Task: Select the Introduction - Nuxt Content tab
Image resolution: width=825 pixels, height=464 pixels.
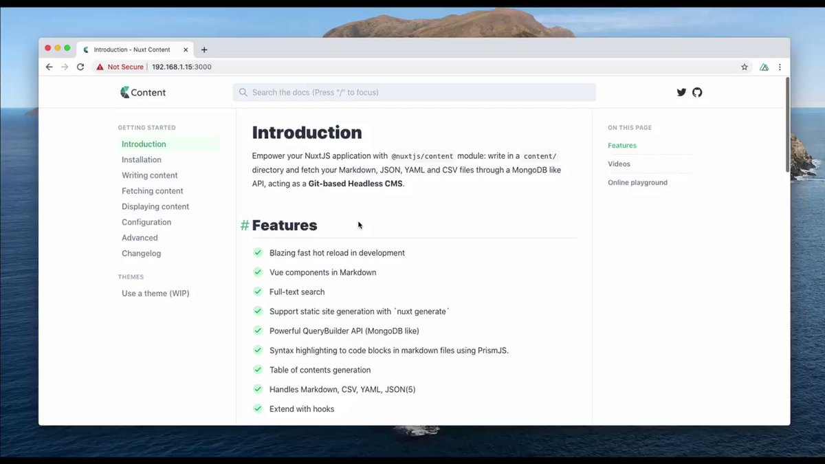Action: [136, 49]
